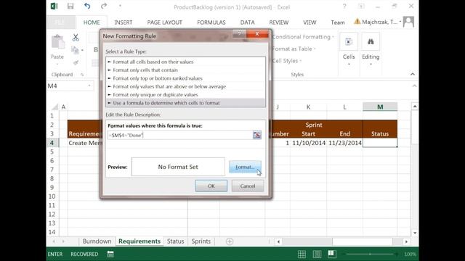Screen dimensions: 465x261
Task: Click Cancel in the New Formatting Rule dialog
Action: click(248, 186)
